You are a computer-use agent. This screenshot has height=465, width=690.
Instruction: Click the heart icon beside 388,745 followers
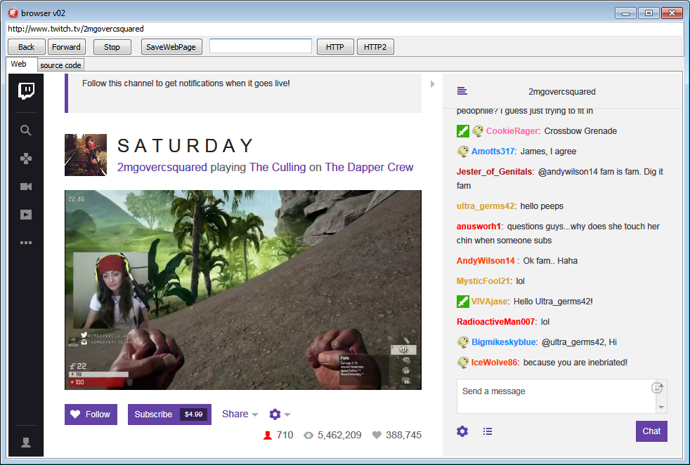pyautogui.click(x=377, y=435)
